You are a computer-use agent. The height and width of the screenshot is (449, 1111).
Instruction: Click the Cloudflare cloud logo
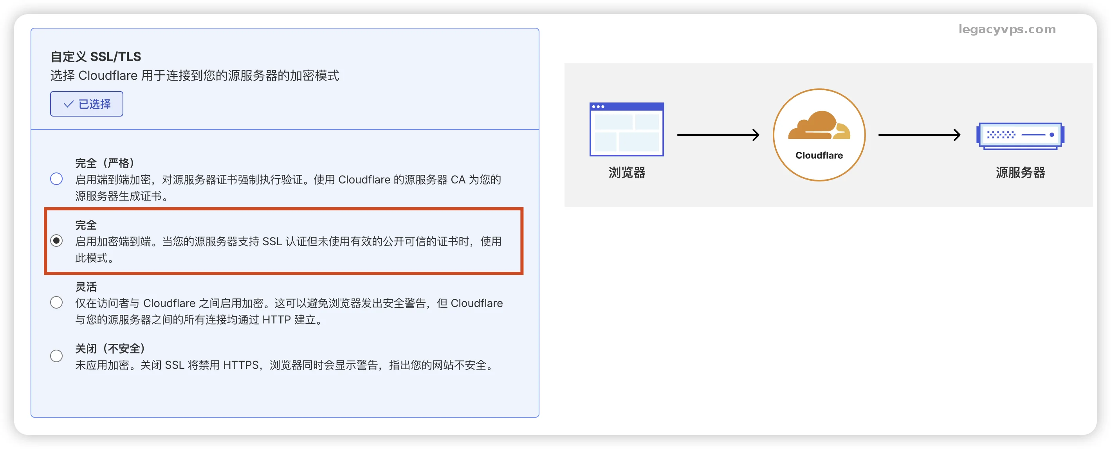coord(818,126)
